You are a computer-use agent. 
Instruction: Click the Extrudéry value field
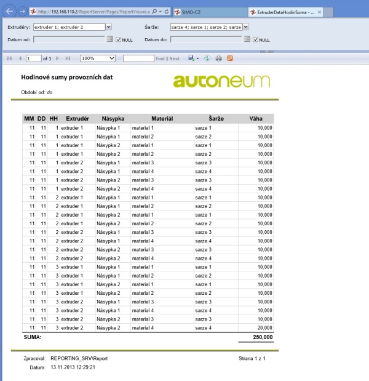point(69,27)
